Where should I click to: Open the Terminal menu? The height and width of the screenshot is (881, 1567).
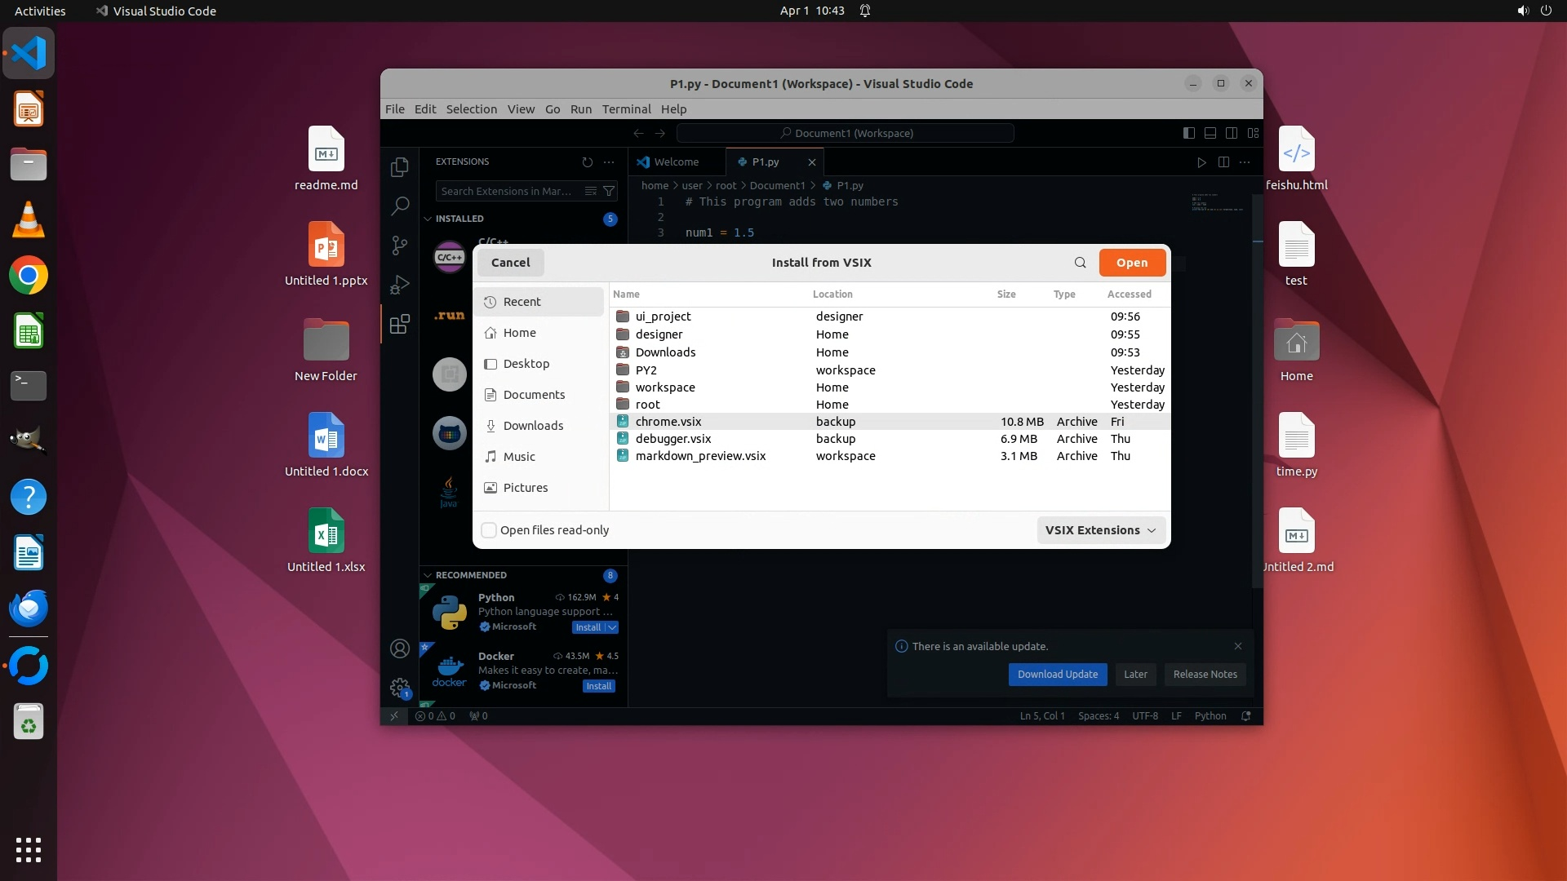[x=626, y=109]
